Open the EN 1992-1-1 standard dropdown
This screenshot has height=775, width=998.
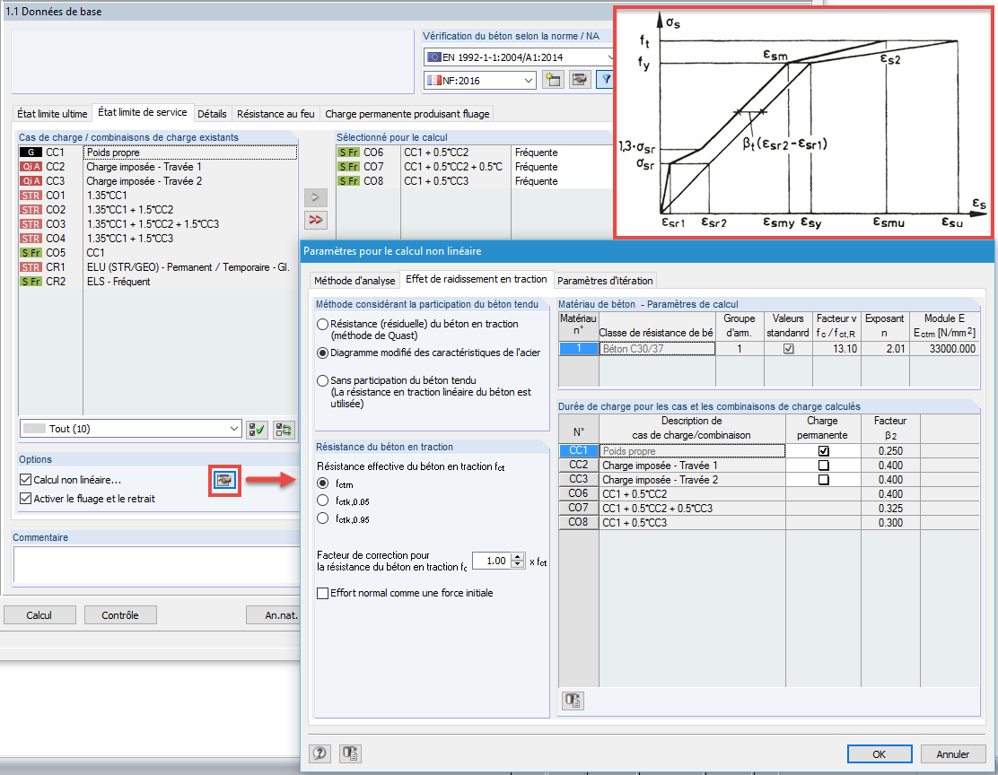click(608, 57)
